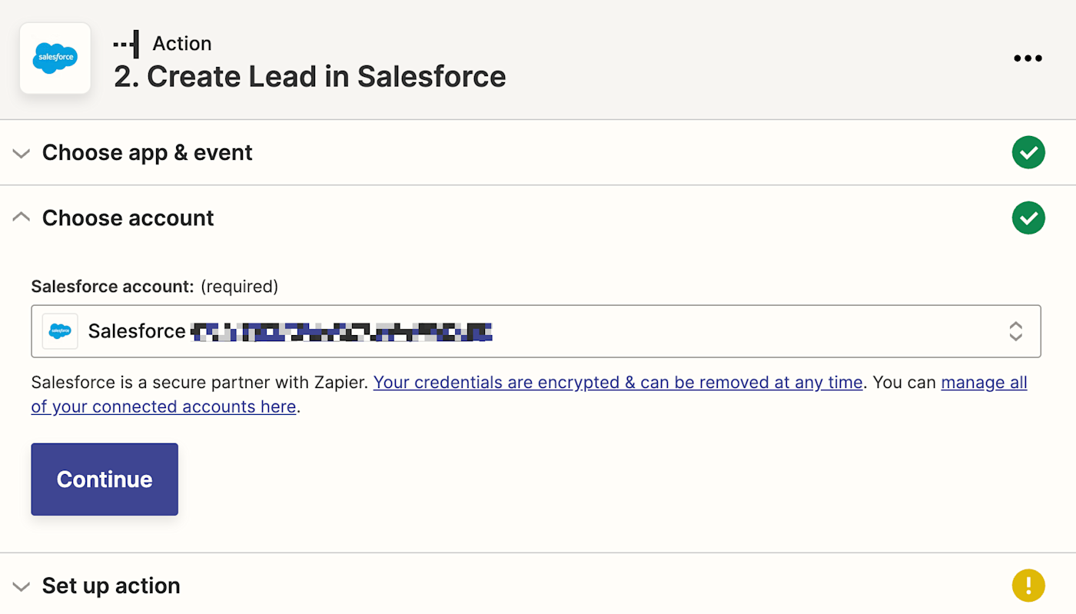Expand the Choose app & event chevron

[22, 153]
